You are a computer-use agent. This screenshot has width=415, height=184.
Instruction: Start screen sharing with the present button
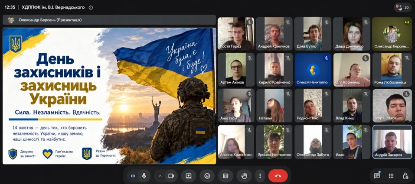189,176
